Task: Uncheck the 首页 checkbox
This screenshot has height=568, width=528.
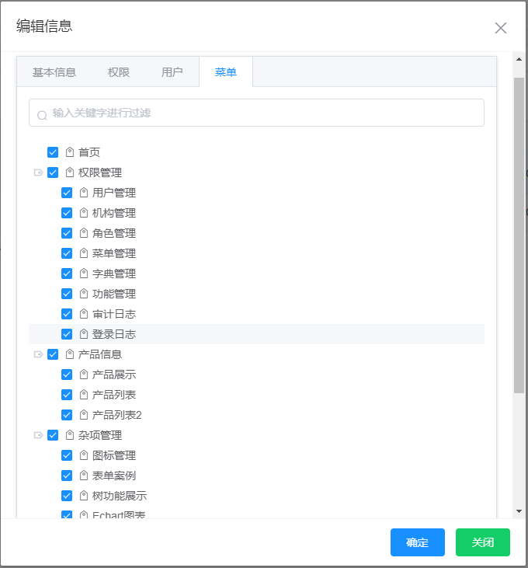Action: 53,152
